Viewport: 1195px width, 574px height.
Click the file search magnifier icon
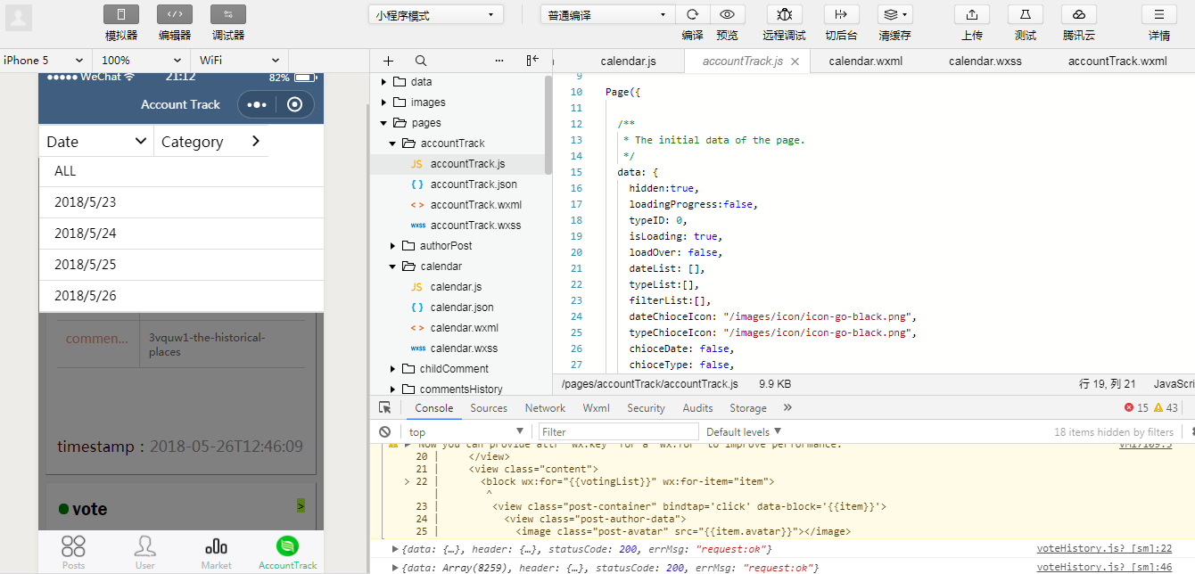pos(421,61)
